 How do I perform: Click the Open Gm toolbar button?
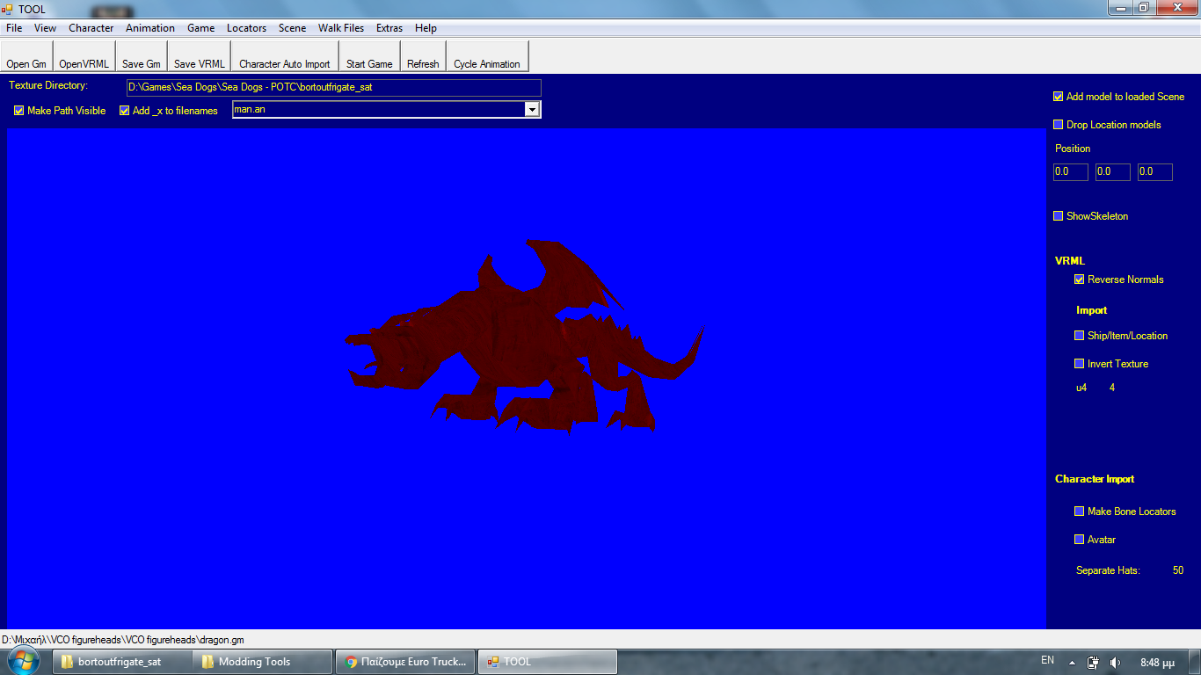tap(26, 56)
